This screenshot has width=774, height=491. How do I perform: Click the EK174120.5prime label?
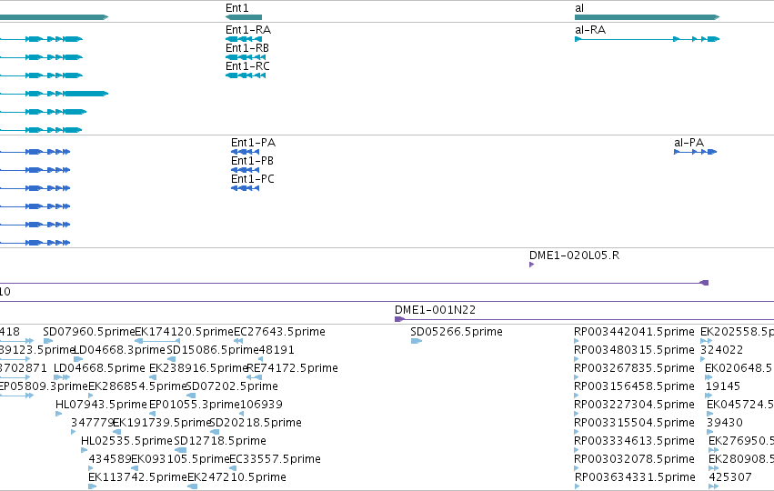pyautogui.click(x=184, y=332)
